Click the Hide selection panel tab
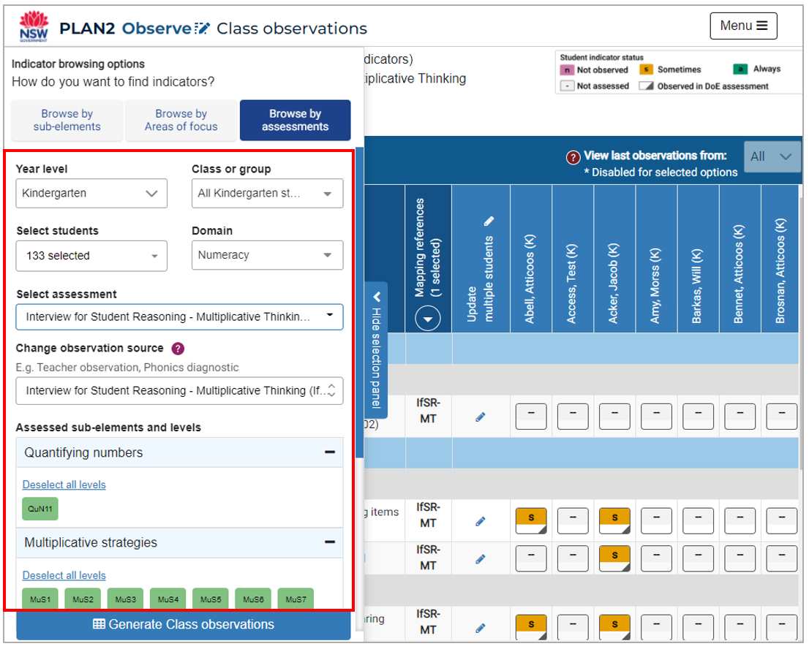This screenshot has height=649, width=809. click(376, 350)
